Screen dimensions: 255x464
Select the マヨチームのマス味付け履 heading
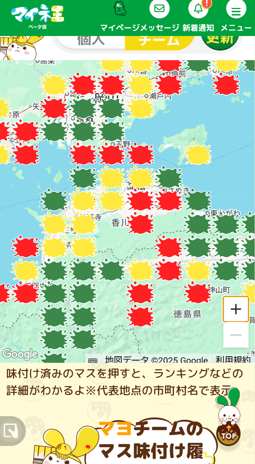click(151, 440)
